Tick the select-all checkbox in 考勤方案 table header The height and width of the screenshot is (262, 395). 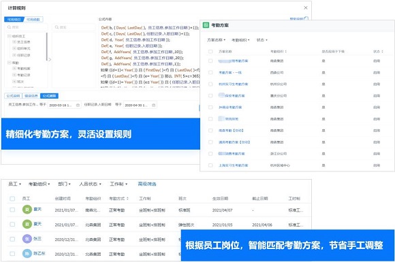tap(210, 52)
